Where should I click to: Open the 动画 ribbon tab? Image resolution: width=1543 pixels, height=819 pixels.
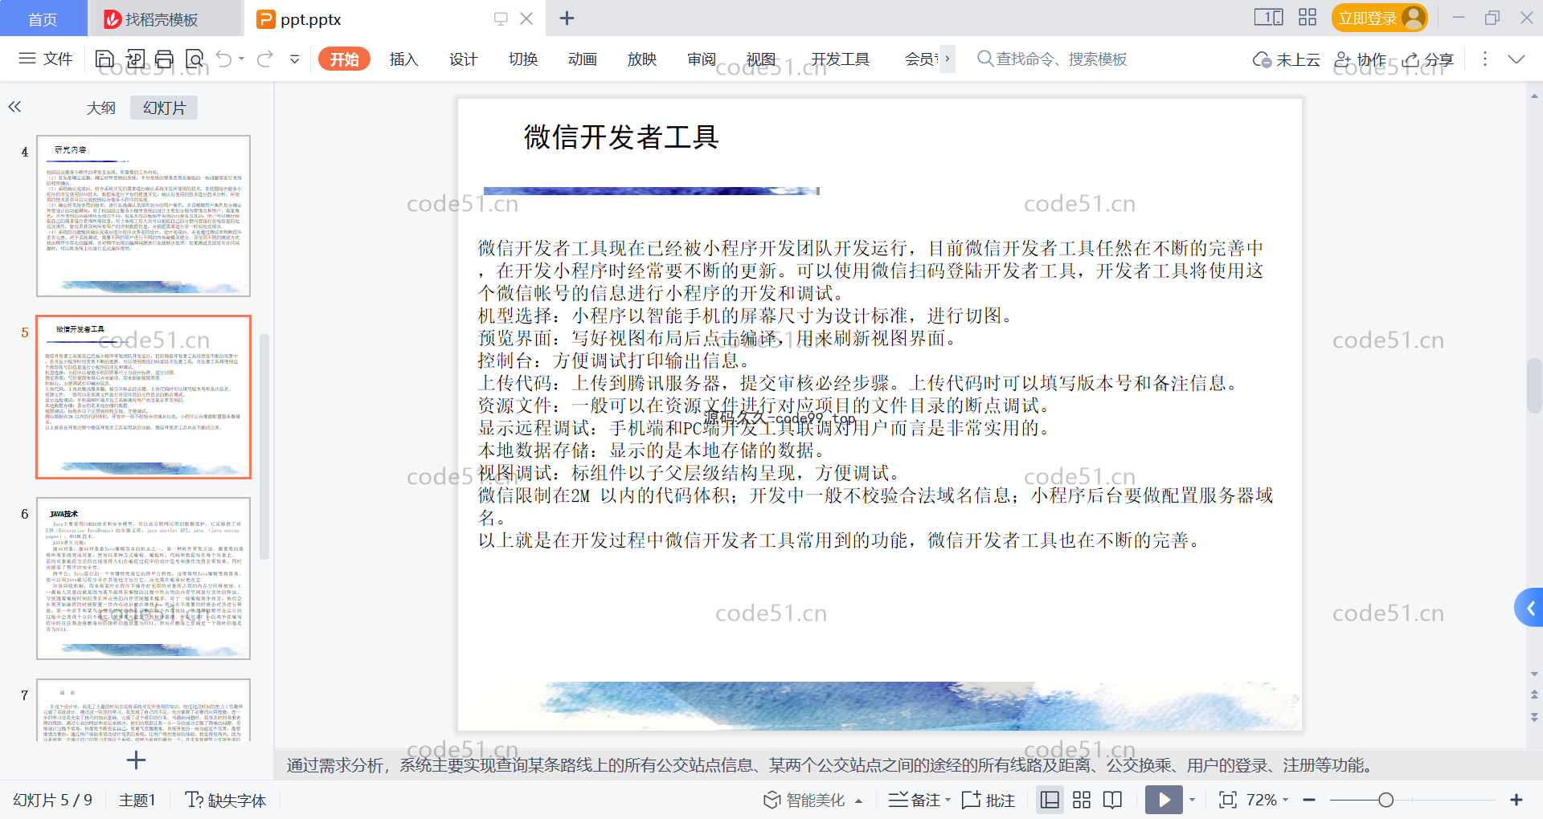coord(582,59)
